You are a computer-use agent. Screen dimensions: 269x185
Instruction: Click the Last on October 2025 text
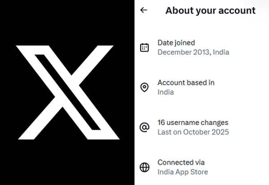[193, 132]
